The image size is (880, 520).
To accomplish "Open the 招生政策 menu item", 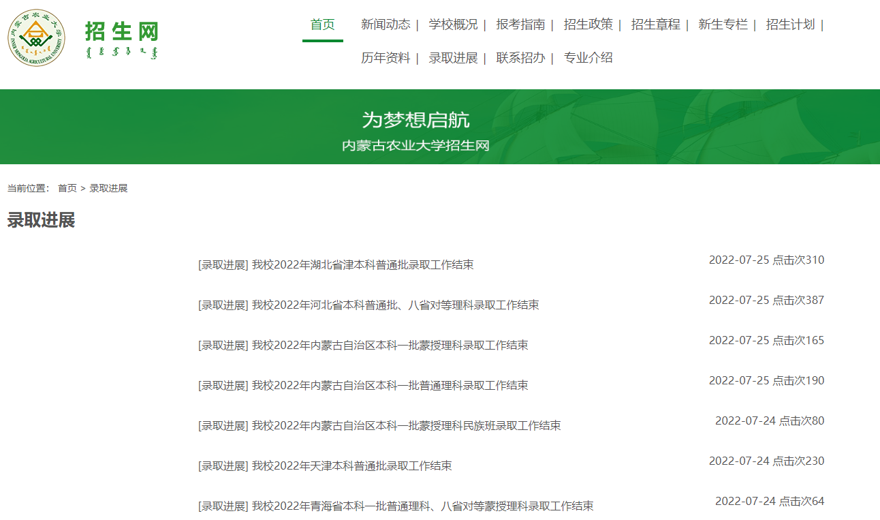I will coord(588,25).
